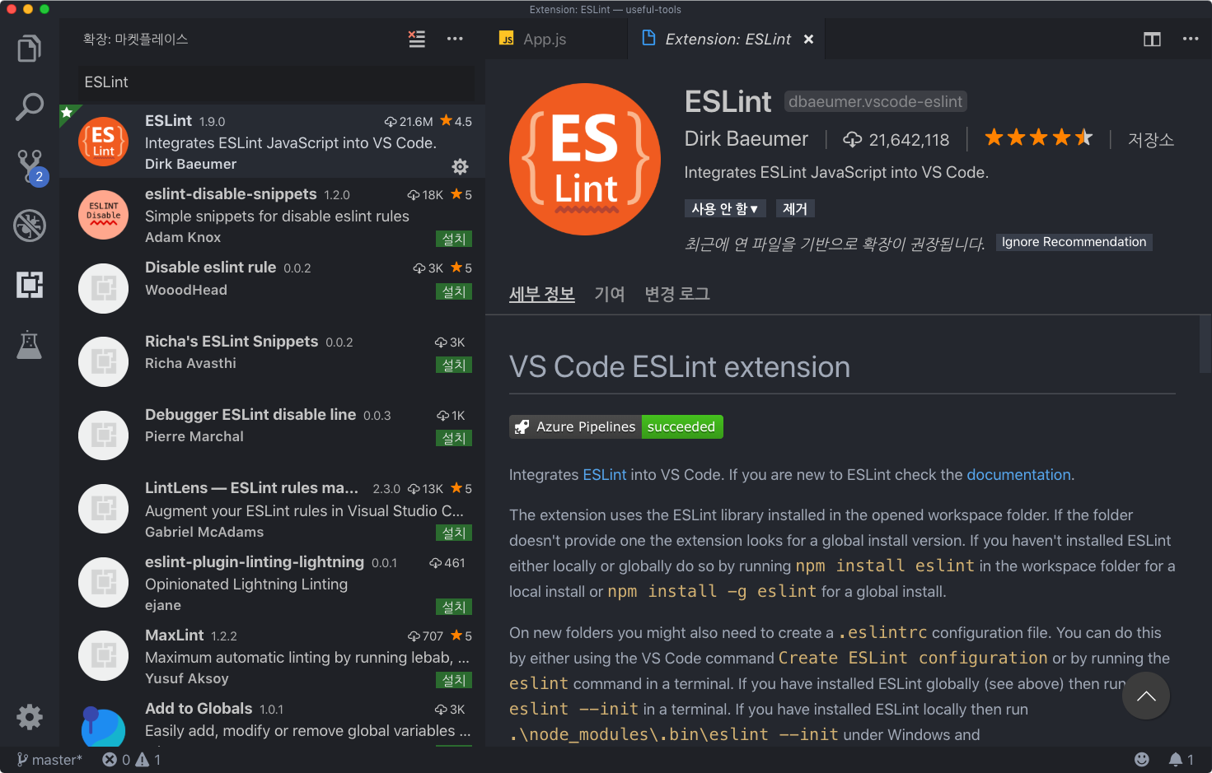Click the download count cloud icon 21,642,118
The image size is (1212, 773).
click(x=896, y=140)
